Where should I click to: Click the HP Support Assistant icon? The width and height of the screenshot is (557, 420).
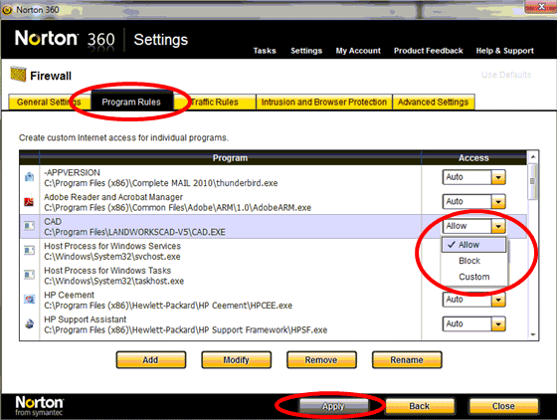(29, 323)
